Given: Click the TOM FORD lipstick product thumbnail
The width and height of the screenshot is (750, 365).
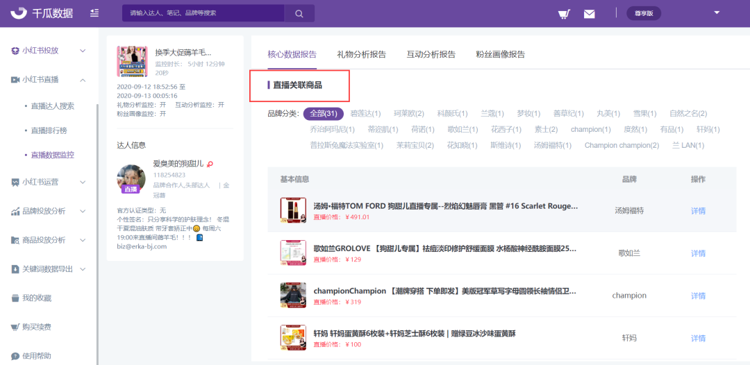Looking at the screenshot, I should [293, 210].
